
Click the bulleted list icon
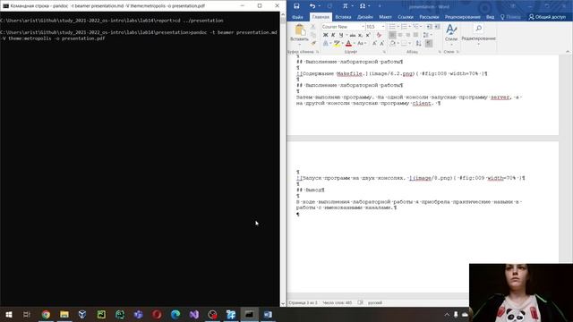tap(393, 27)
